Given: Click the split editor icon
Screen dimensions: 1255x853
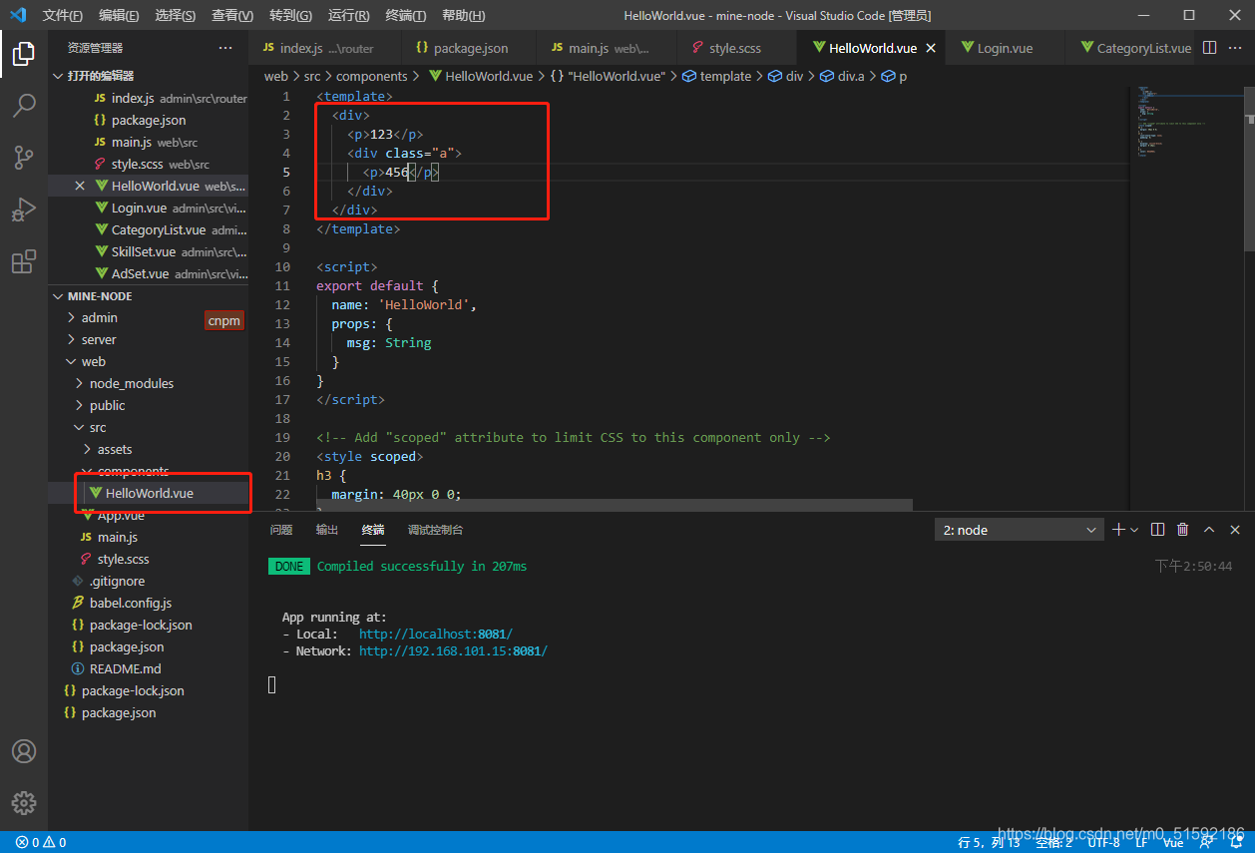Looking at the screenshot, I should pyautogui.click(x=1209, y=48).
